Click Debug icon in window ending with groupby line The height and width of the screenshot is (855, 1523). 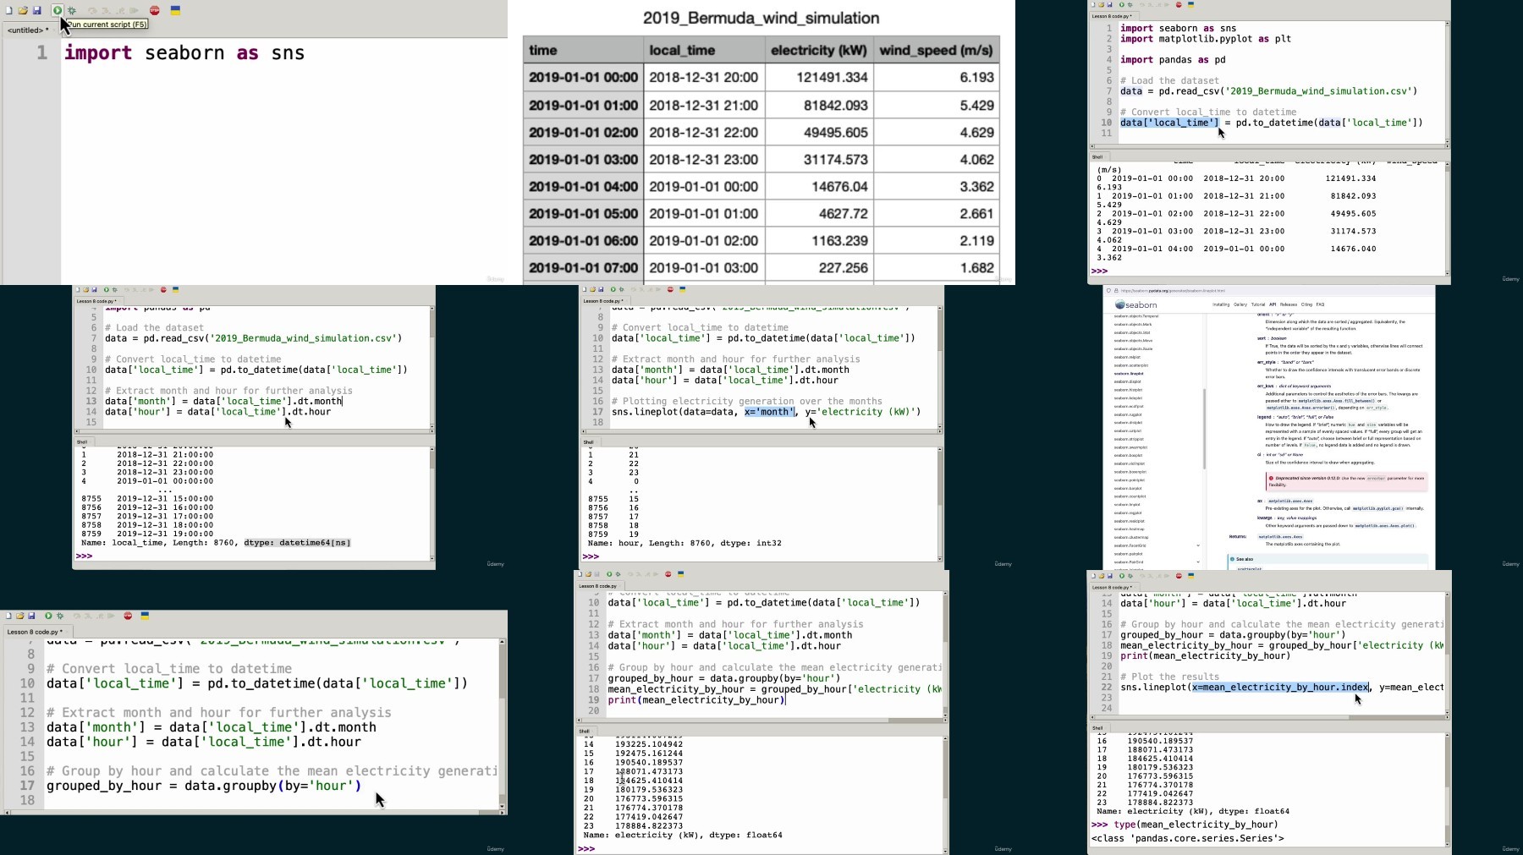[60, 616]
